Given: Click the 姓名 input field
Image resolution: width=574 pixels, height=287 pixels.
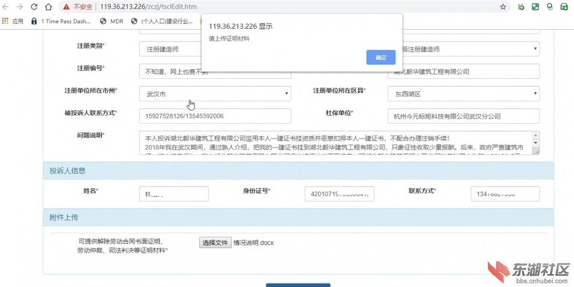Looking at the screenshot, I should coord(174,194).
